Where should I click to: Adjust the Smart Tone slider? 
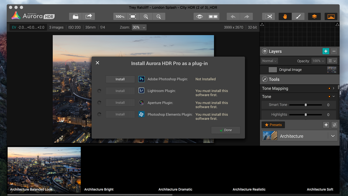tap(306, 105)
